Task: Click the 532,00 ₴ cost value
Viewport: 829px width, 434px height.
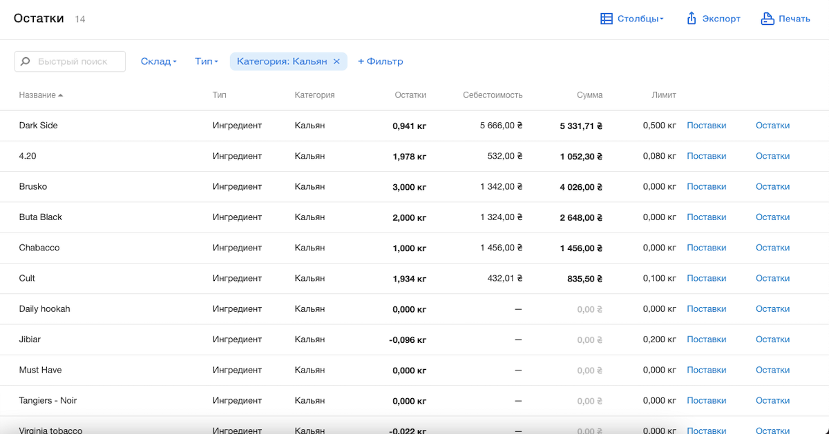Action: tap(505, 156)
